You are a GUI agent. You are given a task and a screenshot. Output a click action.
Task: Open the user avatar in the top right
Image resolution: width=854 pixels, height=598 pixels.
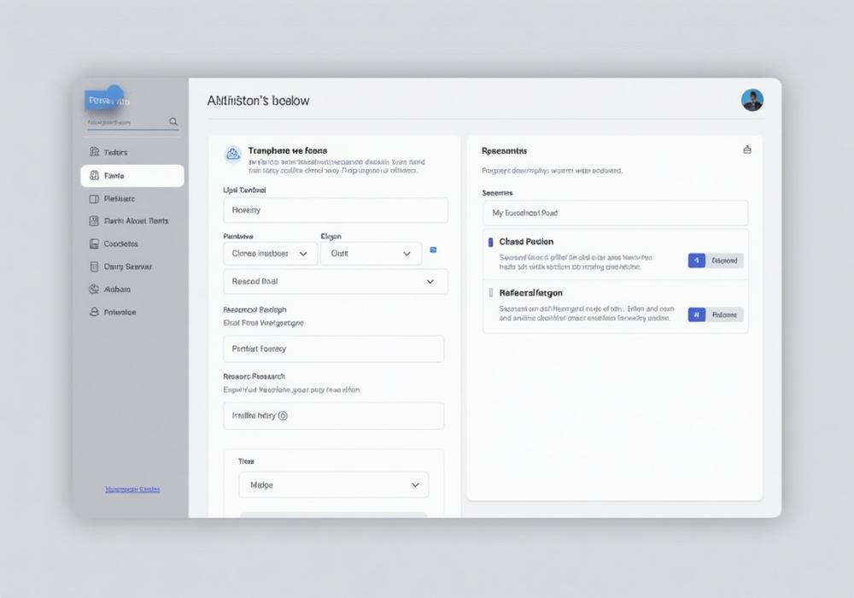(752, 100)
